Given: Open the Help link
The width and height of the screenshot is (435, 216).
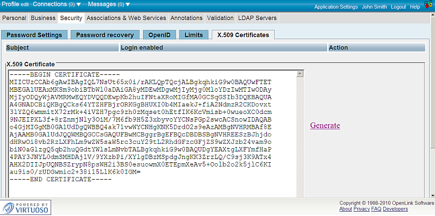Looking at the screenshot, I should [x=415, y=7].
